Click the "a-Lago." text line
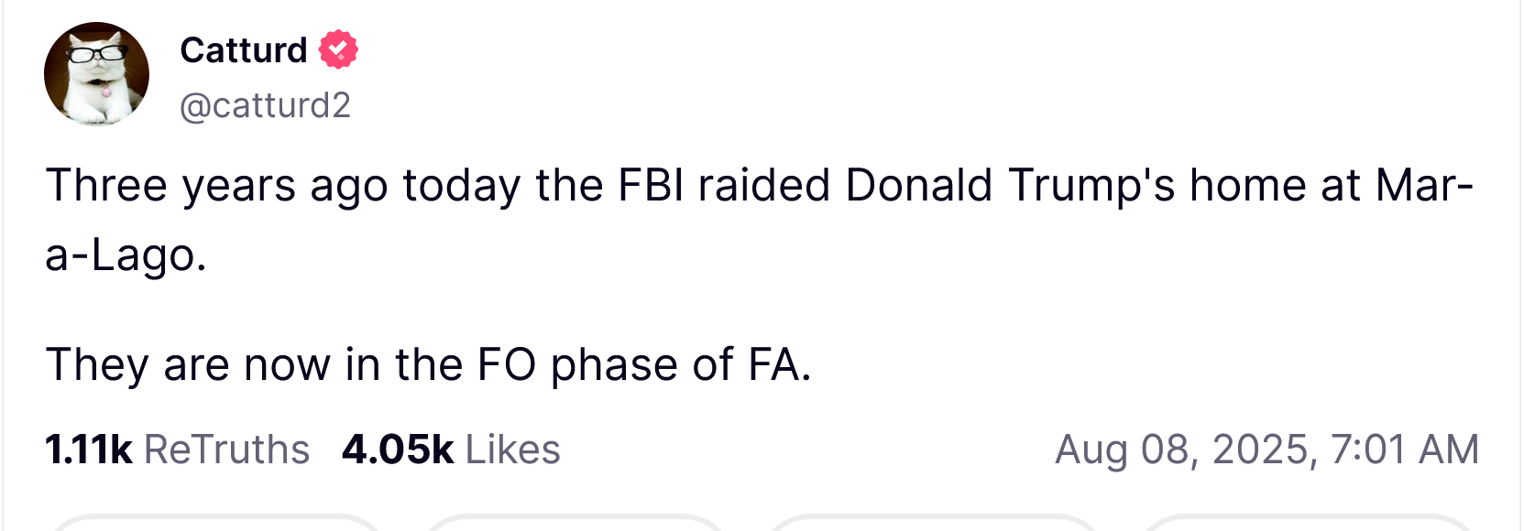 (126, 255)
